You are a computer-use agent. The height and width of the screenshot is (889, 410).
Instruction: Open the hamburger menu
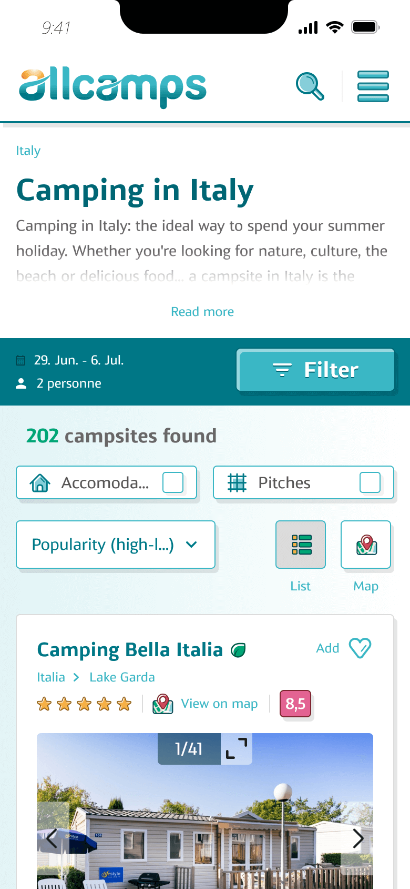(373, 86)
